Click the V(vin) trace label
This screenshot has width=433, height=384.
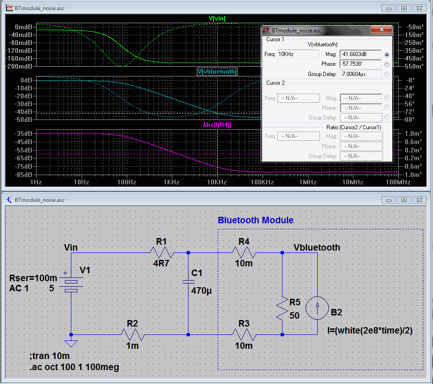point(217,19)
